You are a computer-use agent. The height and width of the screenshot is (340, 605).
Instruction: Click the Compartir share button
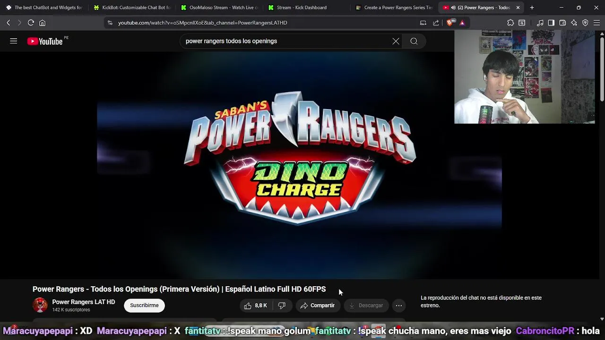pyautogui.click(x=318, y=306)
